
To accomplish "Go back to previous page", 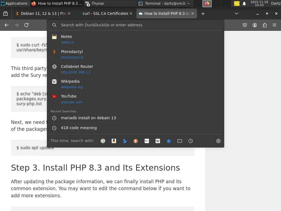I will point(7,25).
